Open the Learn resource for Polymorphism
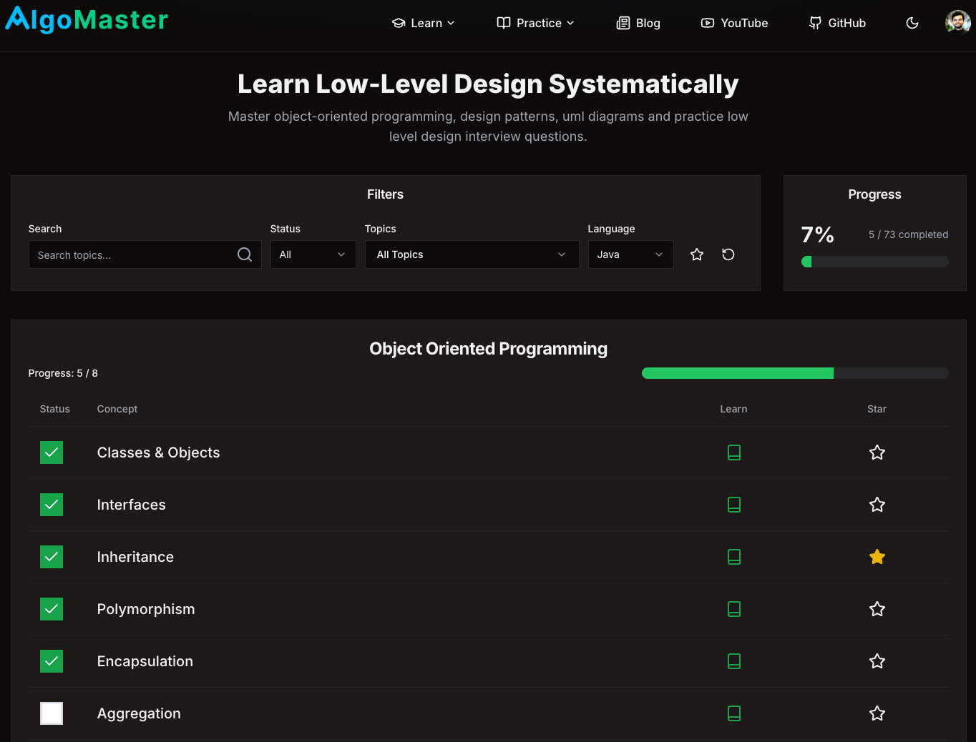The image size is (976, 742). point(734,609)
